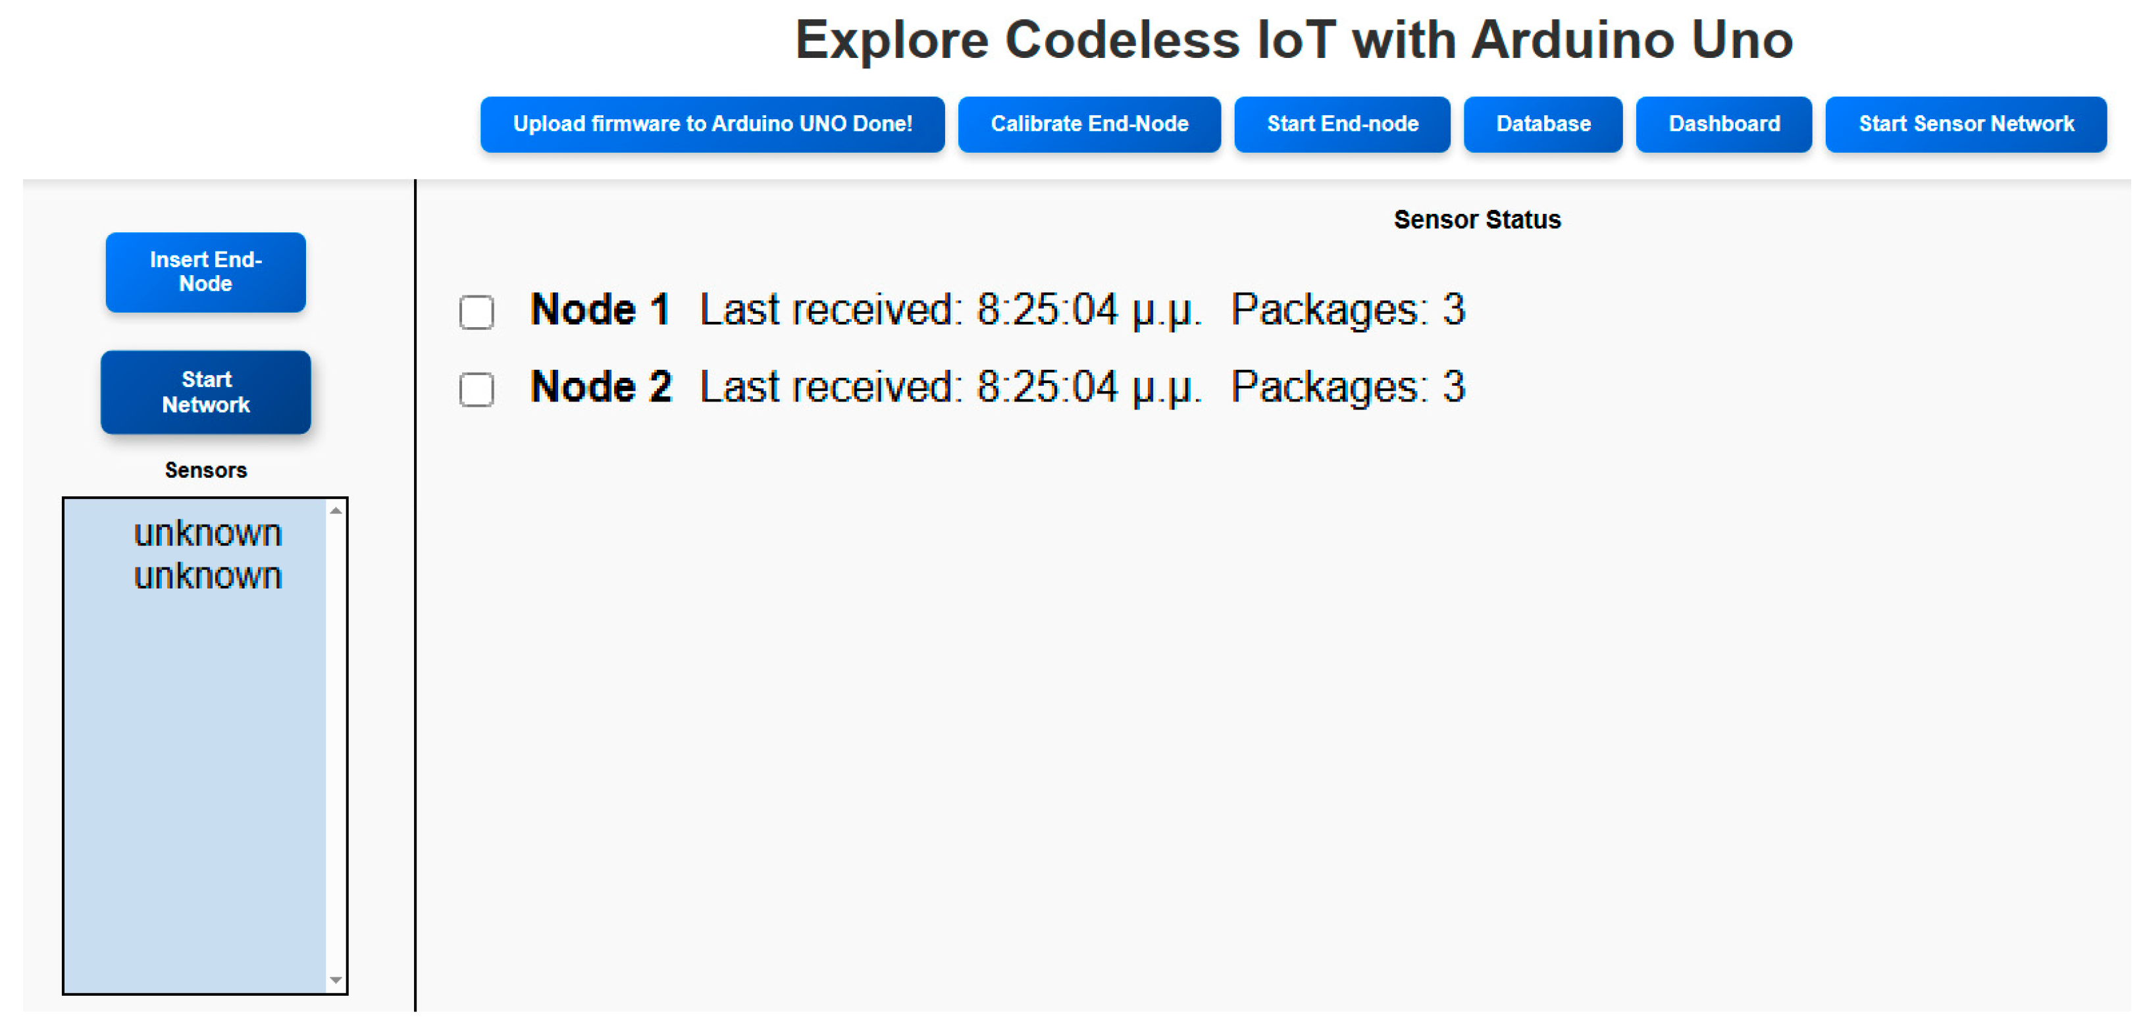
Task: Select first unknown sensor in list
Action: (x=208, y=533)
